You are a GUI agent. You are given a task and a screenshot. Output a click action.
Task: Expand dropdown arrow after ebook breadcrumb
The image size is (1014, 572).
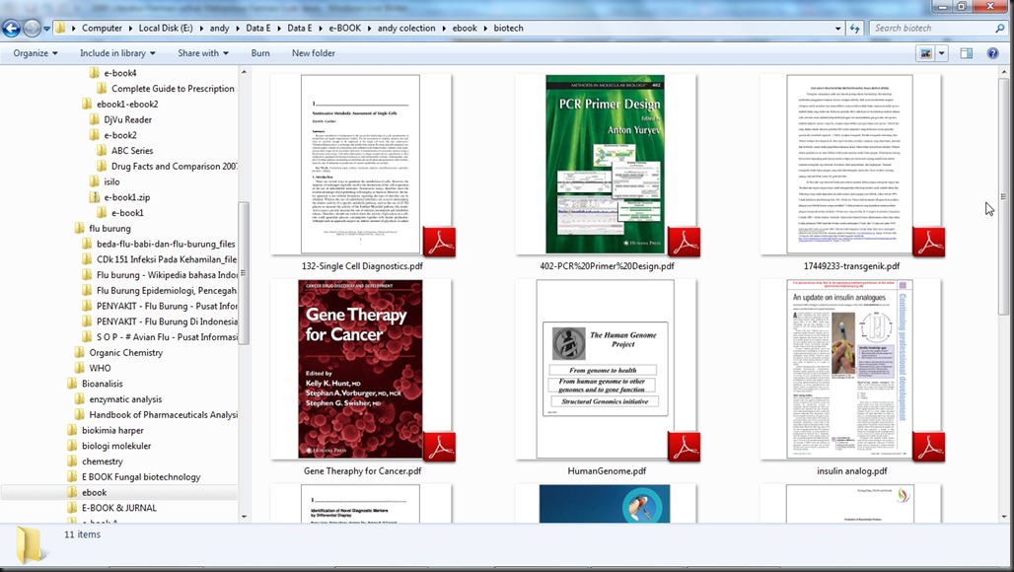point(485,29)
